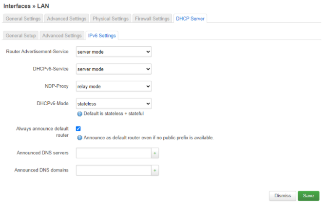Select IPv6 Settings sub-tab
Image resolution: width=325 pixels, height=207 pixels.
point(102,36)
